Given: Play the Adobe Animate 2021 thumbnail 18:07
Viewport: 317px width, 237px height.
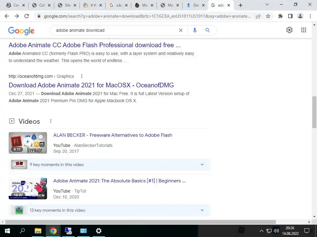Looking at the screenshot, I should click(x=28, y=189).
